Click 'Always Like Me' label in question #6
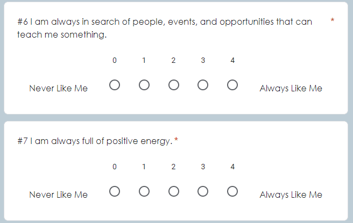 (291, 88)
